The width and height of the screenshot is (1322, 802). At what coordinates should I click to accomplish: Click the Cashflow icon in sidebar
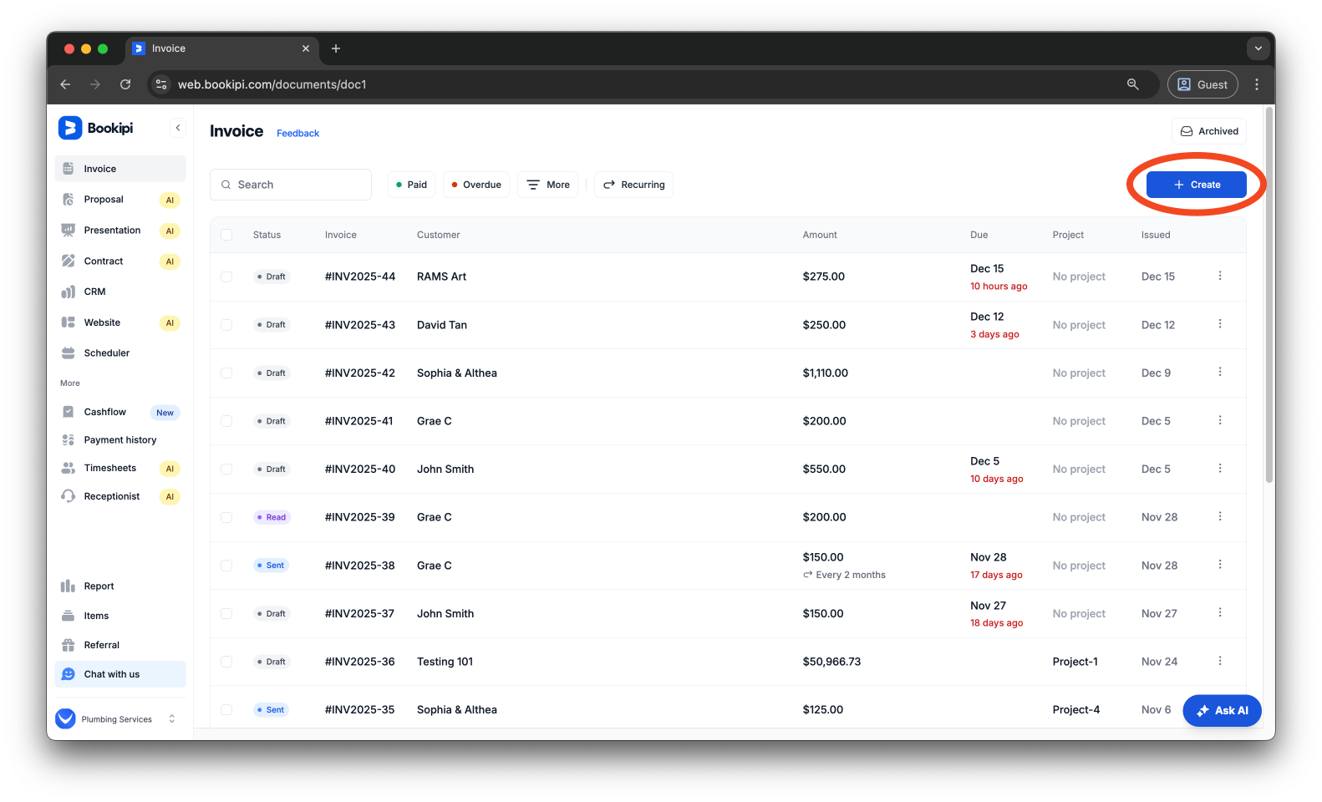click(69, 412)
